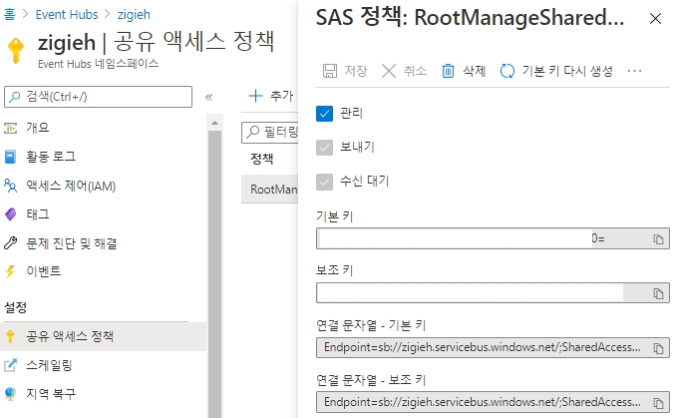This screenshot has height=418, width=678.
Task: Open 개요 menu item
Action: (x=38, y=128)
